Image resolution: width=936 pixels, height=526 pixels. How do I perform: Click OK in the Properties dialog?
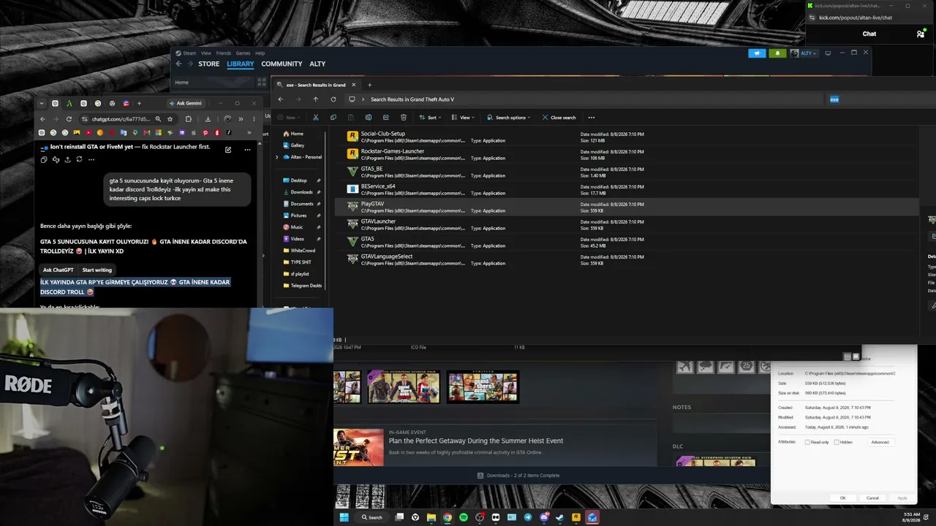[x=842, y=498]
